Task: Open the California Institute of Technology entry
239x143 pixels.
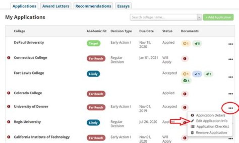Action: [41, 137]
